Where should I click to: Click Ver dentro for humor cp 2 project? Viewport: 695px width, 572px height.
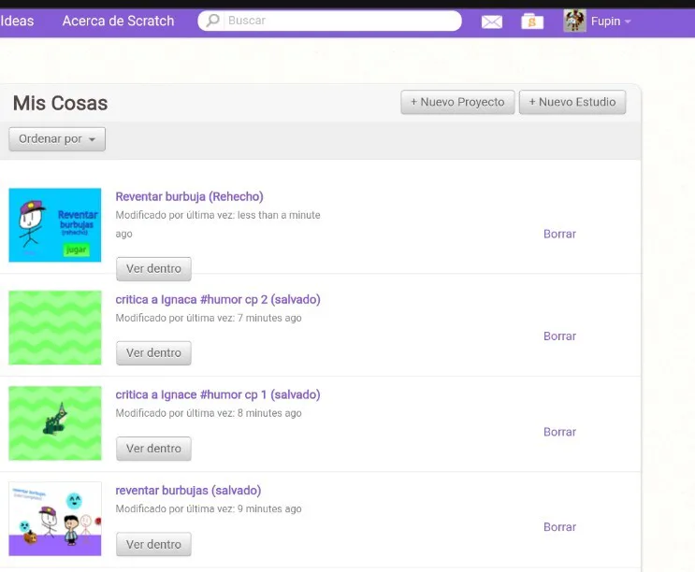pyautogui.click(x=153, y=353)
